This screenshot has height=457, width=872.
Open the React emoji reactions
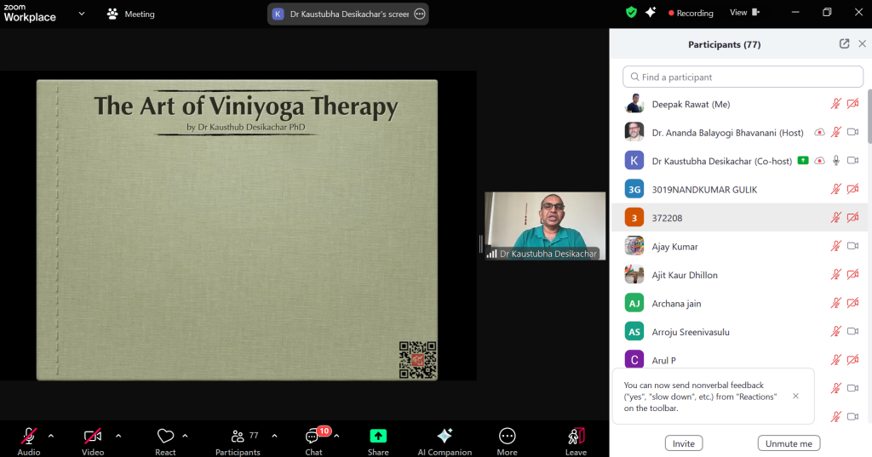[x=165, y=436]
